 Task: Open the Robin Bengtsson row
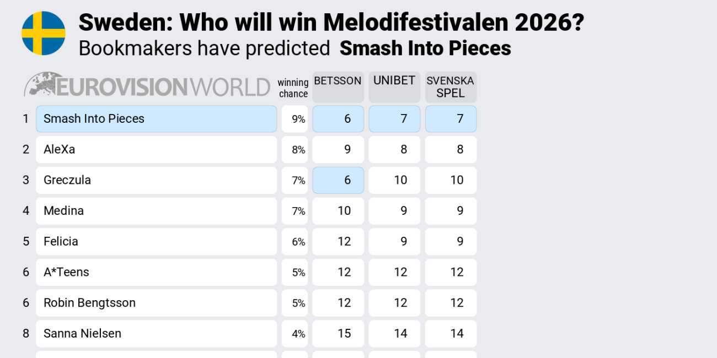click(156, 303)
